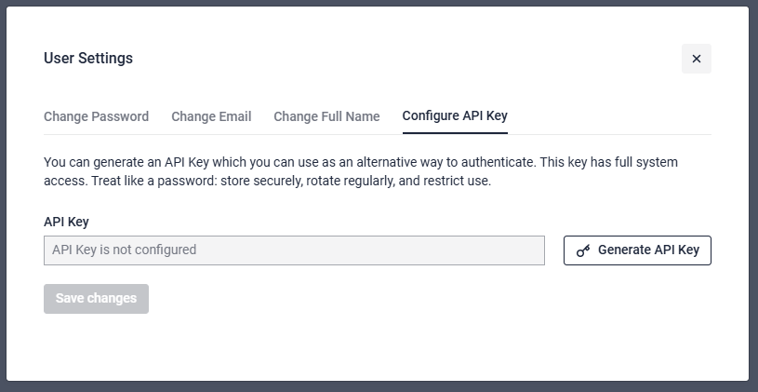Click the "API Key is not configured" placeholder
Image resolution: width=758 pixels, height=392 pixels.
pos(124,250)
